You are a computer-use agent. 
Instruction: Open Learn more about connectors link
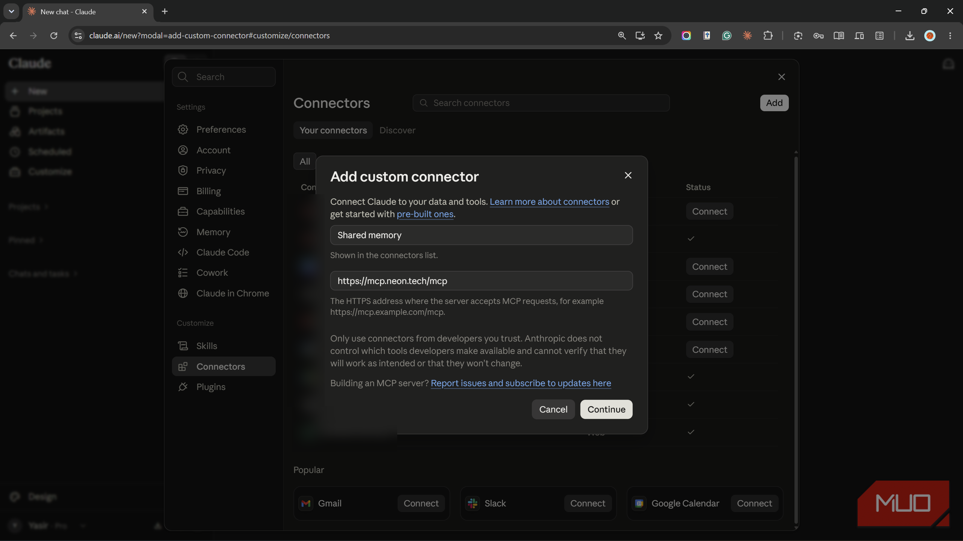[549, 202]
